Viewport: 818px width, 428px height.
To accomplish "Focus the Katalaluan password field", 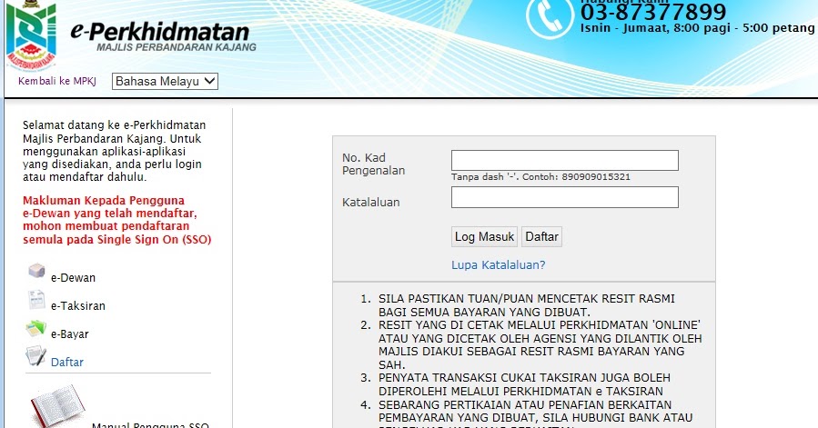I will click(565, 197).
